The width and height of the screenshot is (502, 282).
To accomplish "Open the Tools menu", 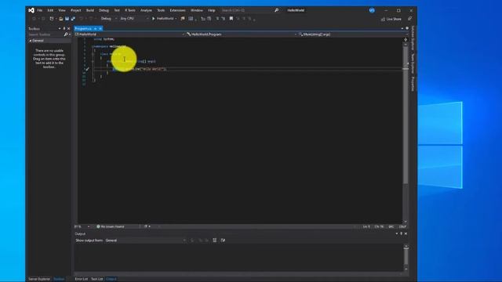I will point(161,10).
